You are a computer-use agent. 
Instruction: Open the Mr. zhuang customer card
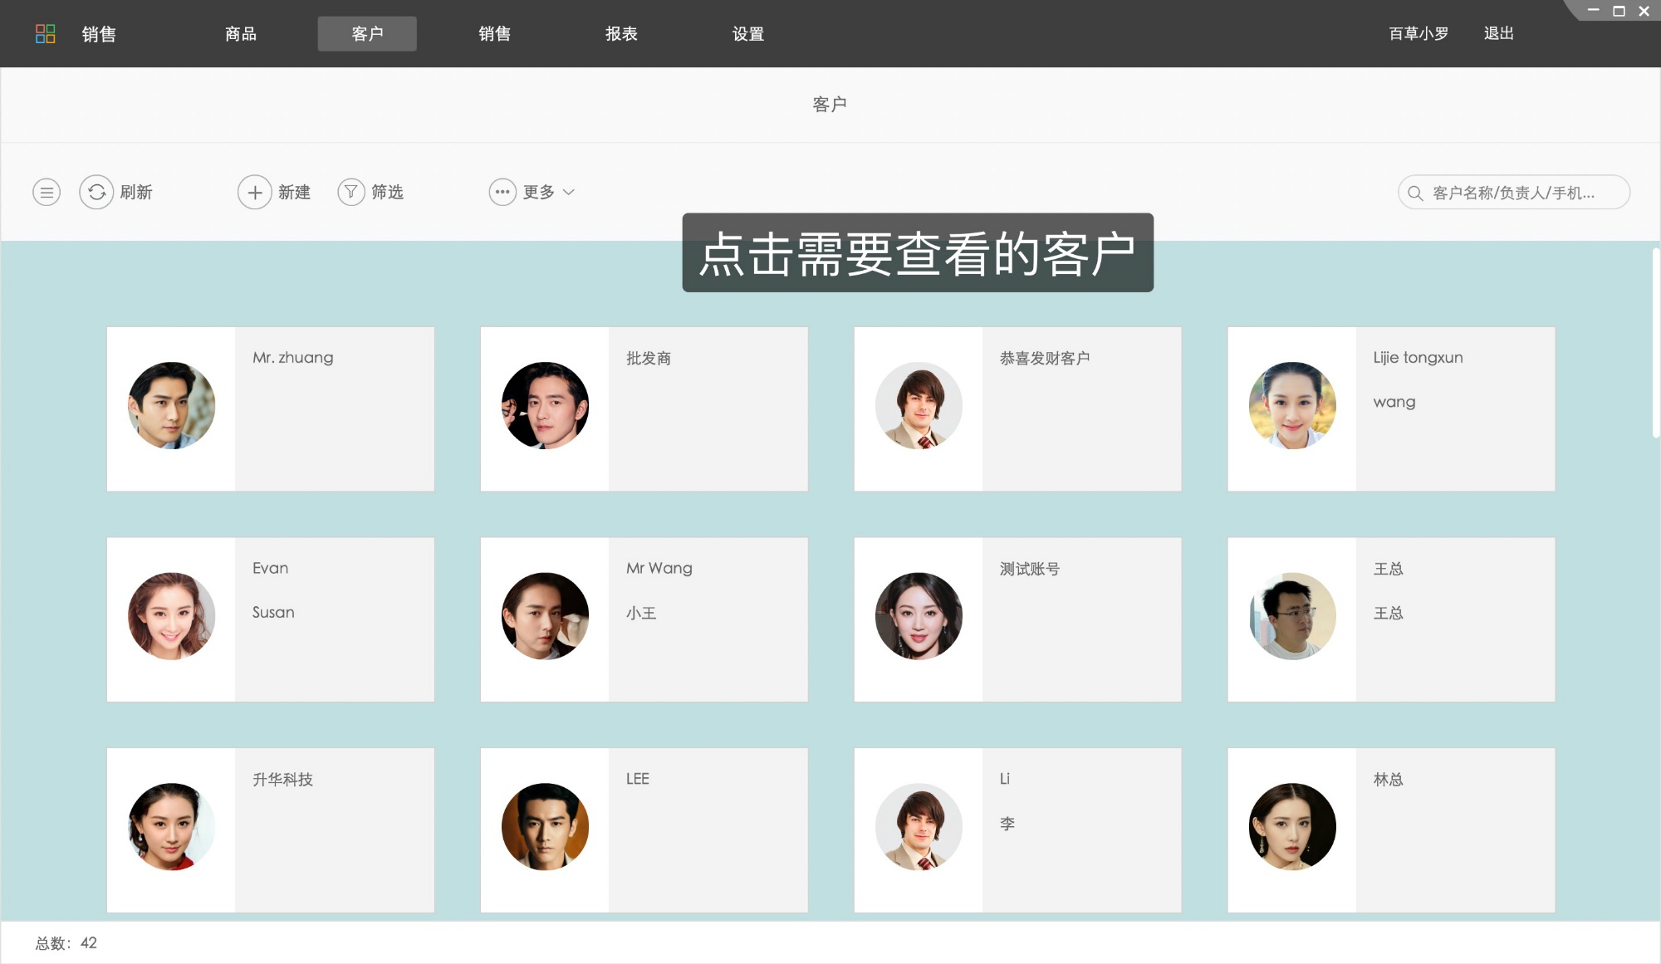point(270,408)
